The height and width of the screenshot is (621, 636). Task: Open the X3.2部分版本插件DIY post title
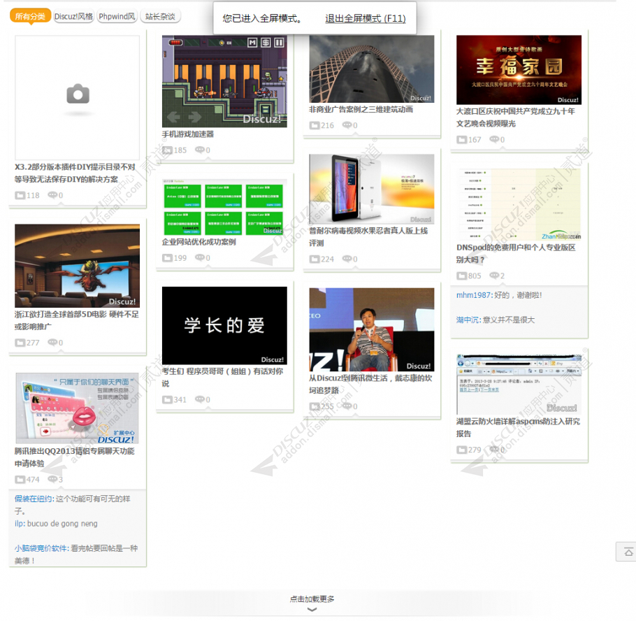click(75, 173)
